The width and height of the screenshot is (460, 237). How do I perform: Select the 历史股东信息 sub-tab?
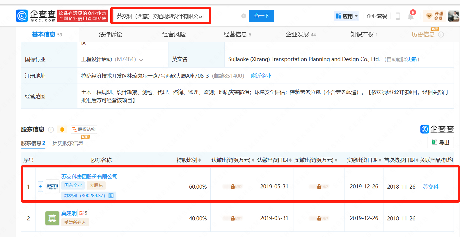68,143
